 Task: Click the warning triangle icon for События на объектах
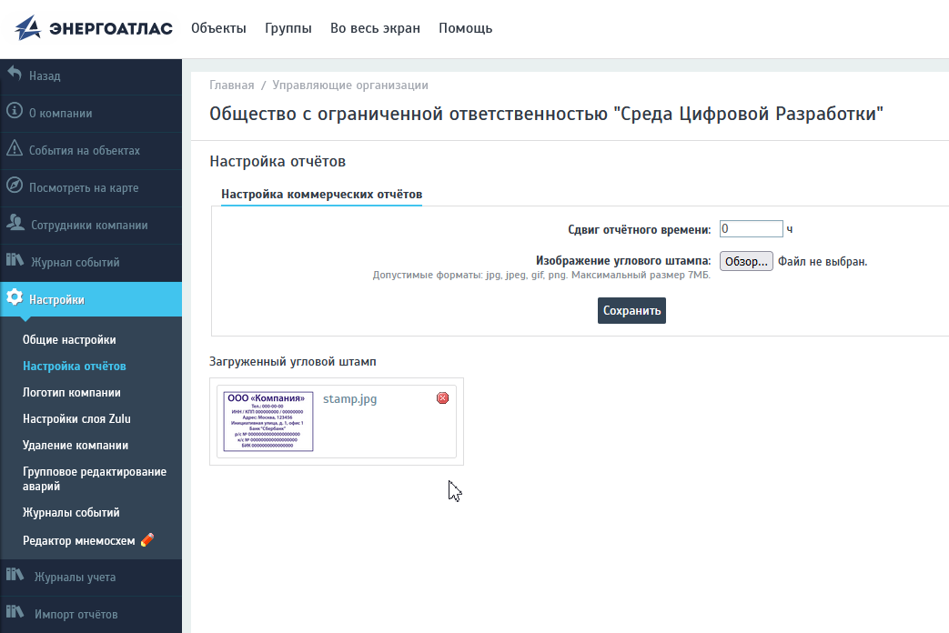[x=15, y=149]
